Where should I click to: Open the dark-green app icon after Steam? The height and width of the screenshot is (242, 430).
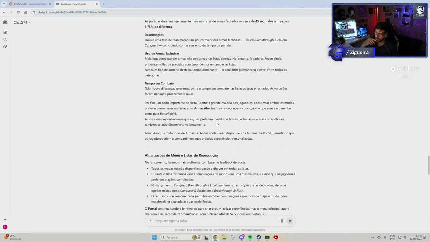[267, 237]
